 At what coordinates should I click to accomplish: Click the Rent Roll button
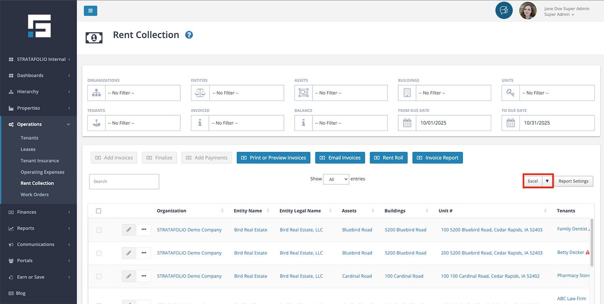point(388,158)
